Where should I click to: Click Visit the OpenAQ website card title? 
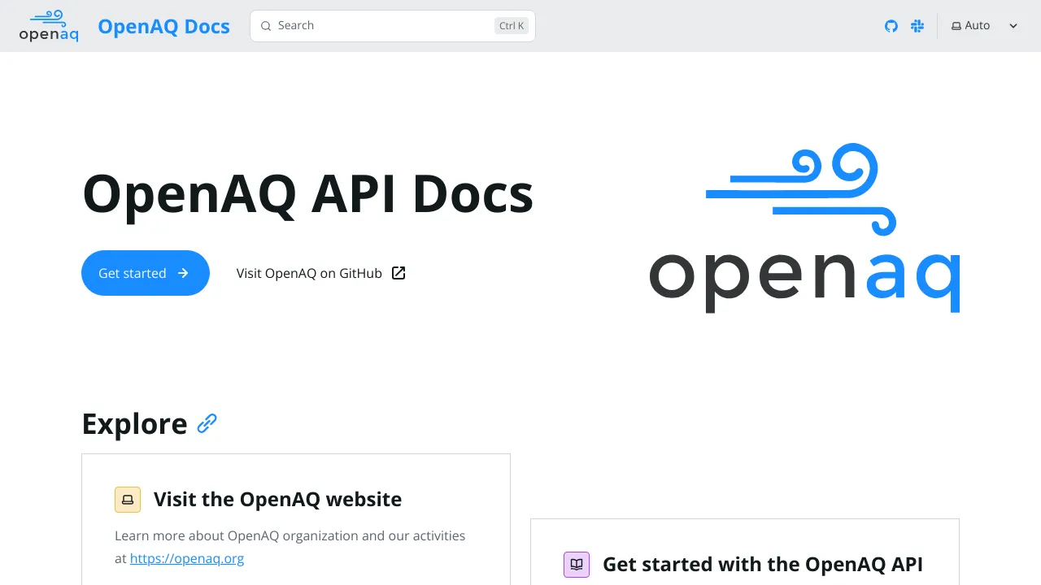click(x=277, y=499)
